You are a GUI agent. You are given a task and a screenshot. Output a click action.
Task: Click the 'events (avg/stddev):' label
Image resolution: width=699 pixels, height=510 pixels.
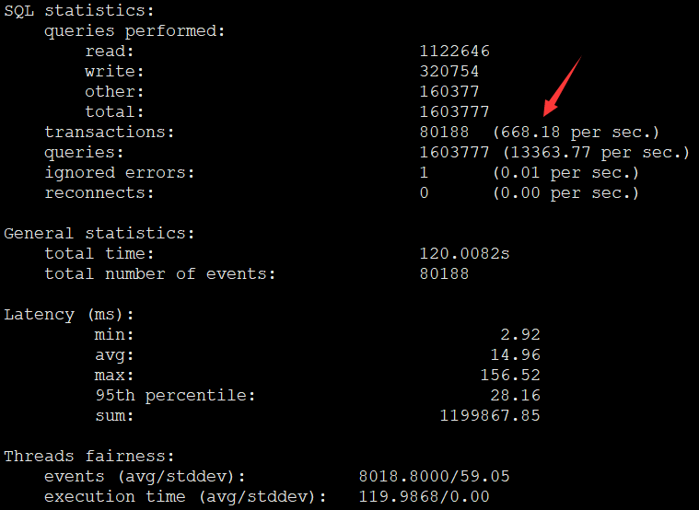coord(145,477)
